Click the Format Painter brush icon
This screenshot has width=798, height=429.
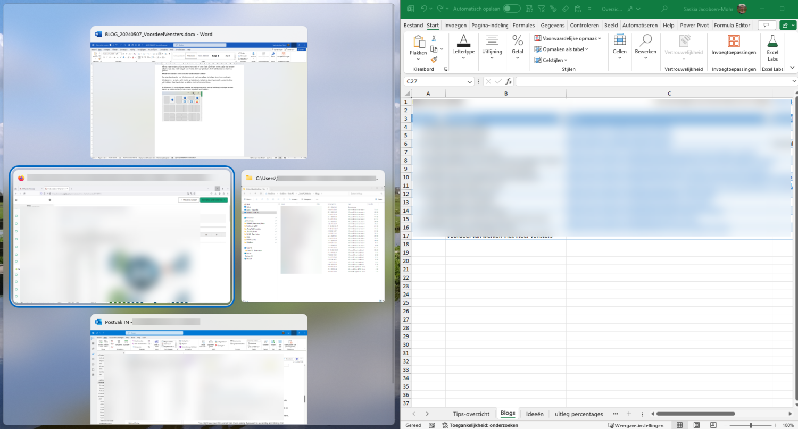coord(434,60)
